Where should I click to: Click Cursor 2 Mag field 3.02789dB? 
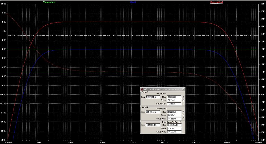175,112
